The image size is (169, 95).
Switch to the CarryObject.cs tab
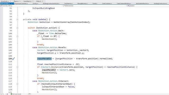coord(27,1)
